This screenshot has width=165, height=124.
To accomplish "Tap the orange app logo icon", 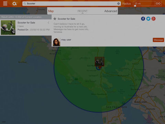I will pyautogui.click(x=14, y=4).
